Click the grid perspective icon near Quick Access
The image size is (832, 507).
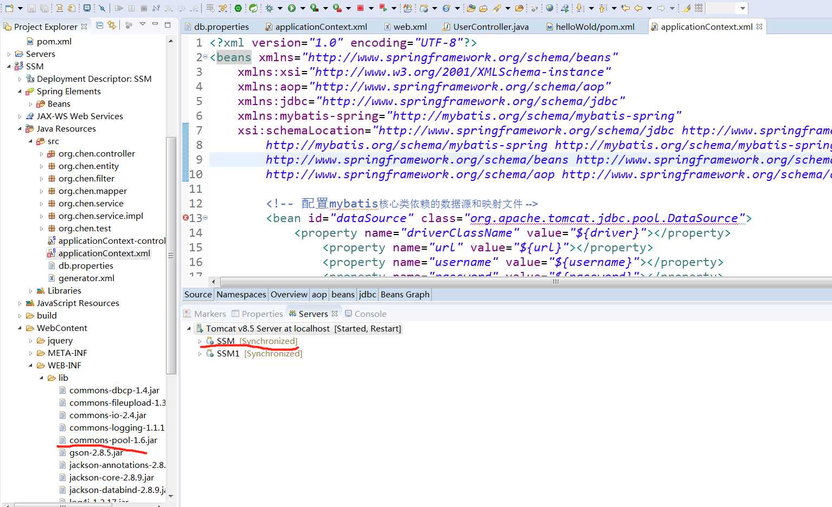click(x=699, y=8)
